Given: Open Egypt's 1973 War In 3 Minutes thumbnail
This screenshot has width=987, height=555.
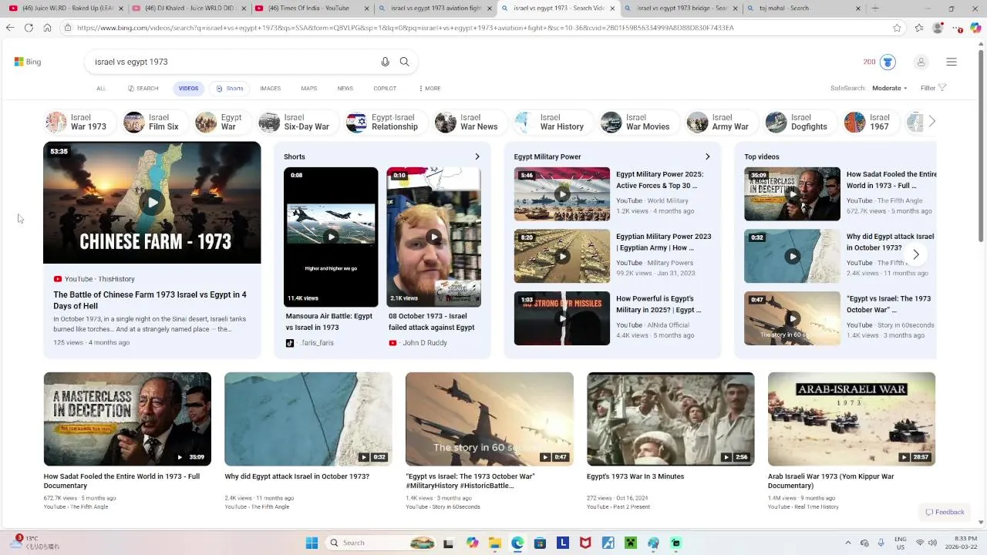Looking at the screenshot, I should tap(670, 419).
